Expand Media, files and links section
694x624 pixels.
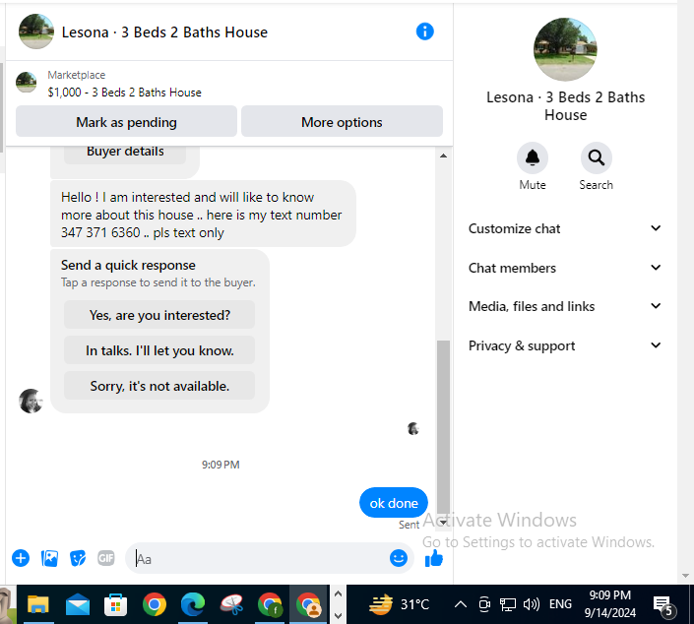click(565, 306)
